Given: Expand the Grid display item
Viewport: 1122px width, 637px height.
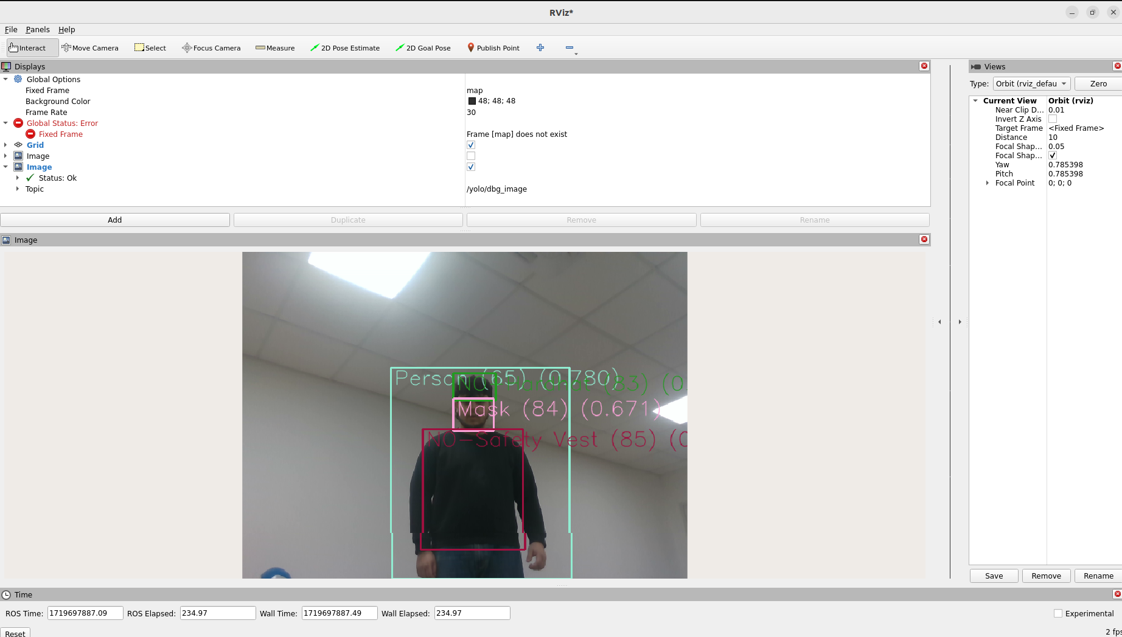Looking at the screenshot, I should coord(6,145).
